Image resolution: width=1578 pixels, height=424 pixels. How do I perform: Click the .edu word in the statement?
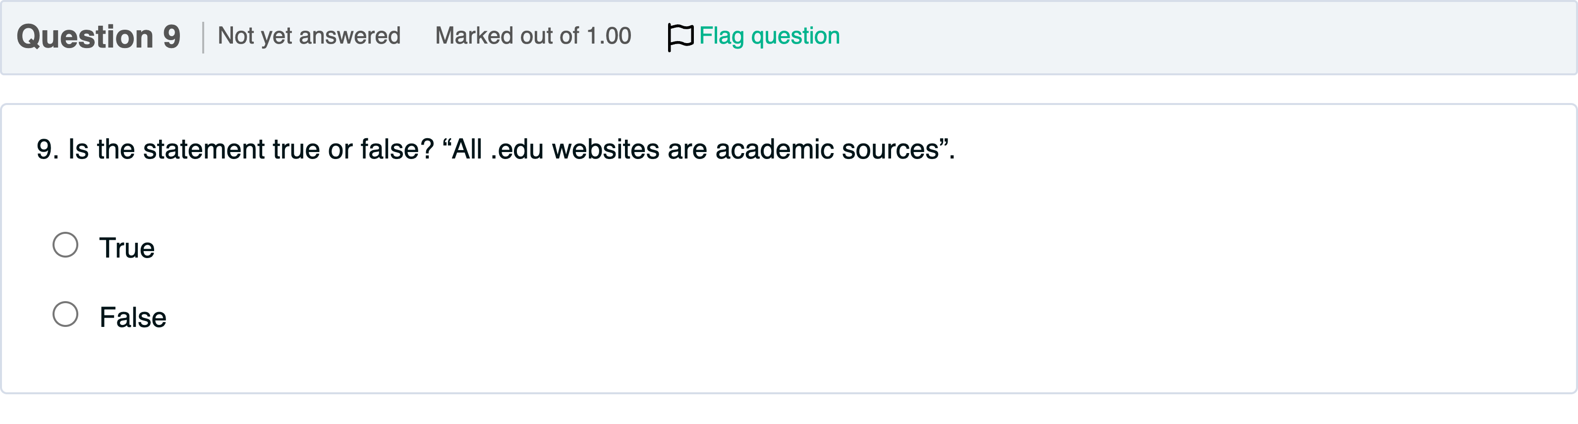(517, 149)
